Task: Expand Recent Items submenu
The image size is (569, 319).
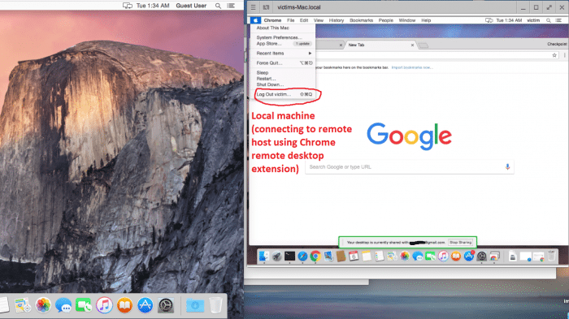Action: pos(283,54)
